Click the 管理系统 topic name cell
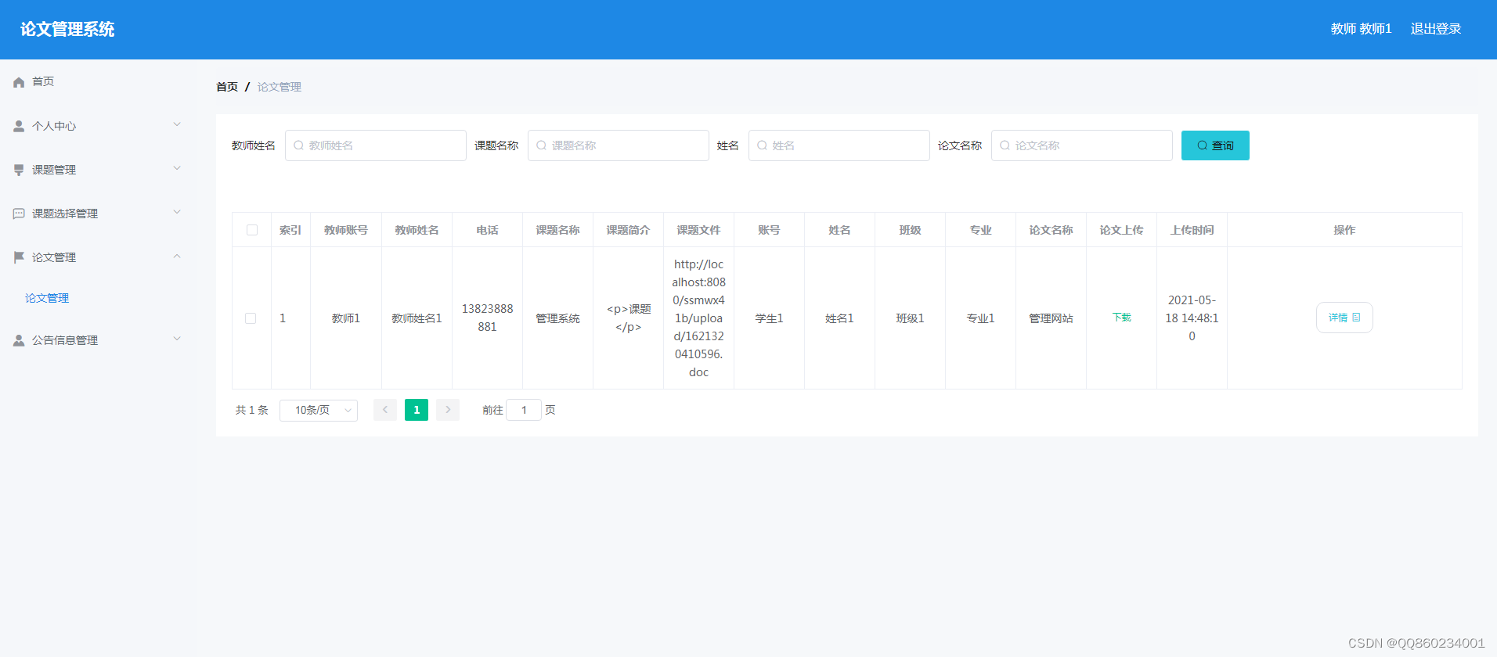Viewport: 1497px width, 657px height. [x=557, y=318]
